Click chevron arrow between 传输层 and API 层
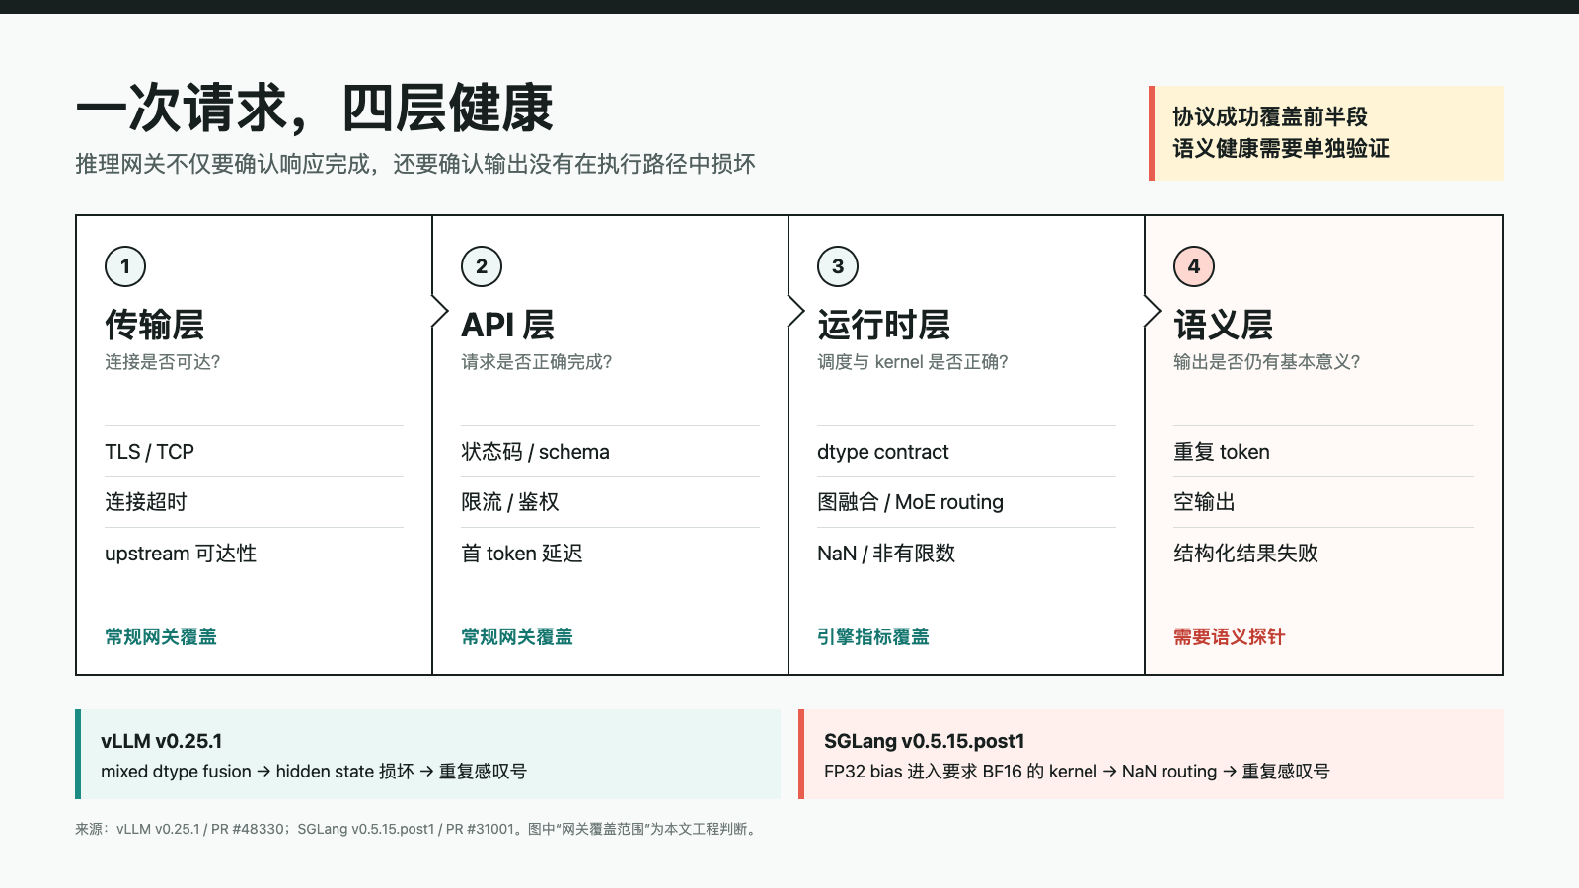 tap(440, 311)
